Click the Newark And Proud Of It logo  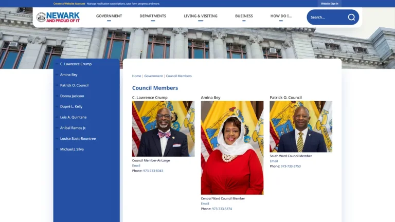coord(58,17)
